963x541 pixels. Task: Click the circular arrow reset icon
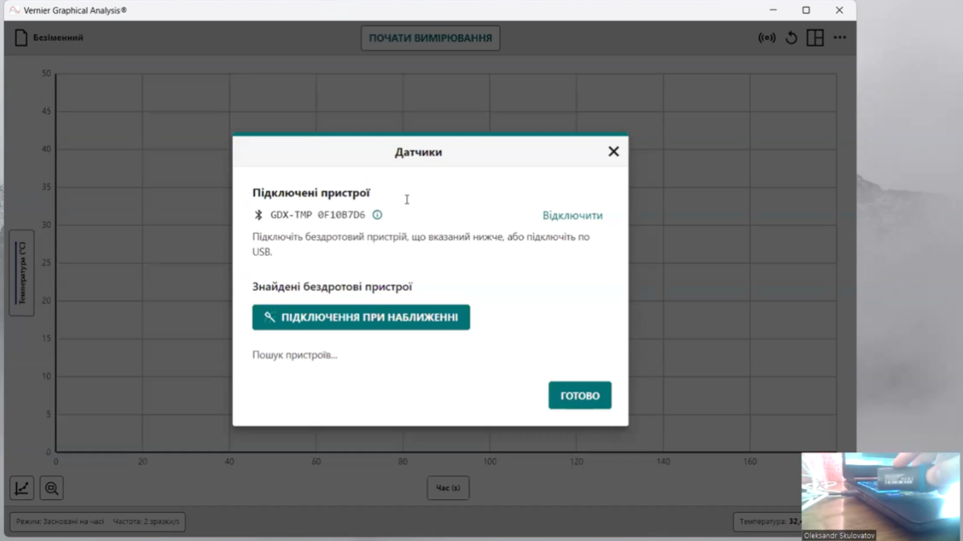point(791,38)
